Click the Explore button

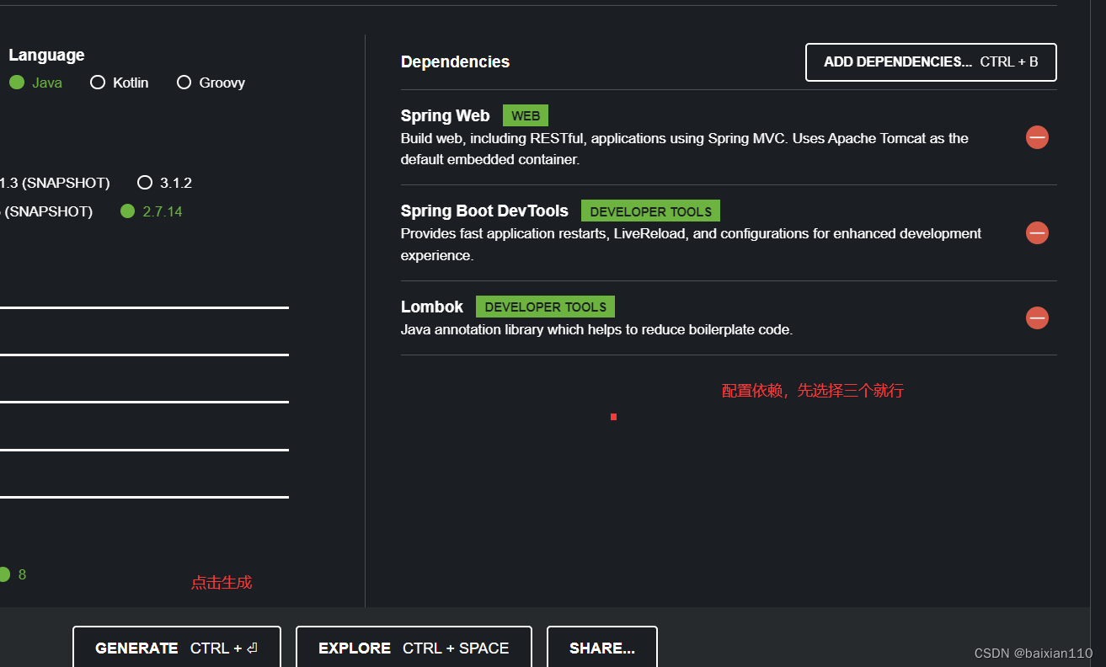click(x=414, y=648)
